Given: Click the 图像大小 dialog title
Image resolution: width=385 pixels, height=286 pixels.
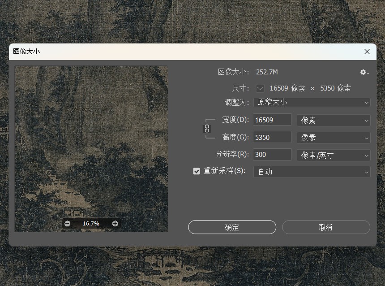Looking at the screenshot, I should (26, 52).
